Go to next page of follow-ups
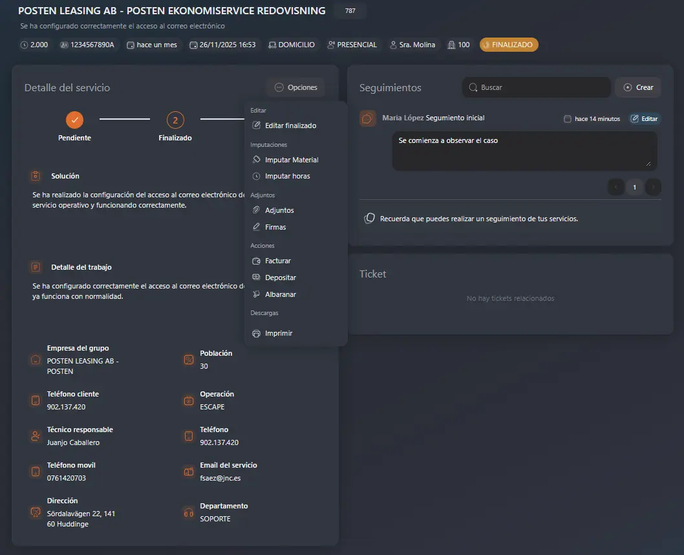The width and height of the screenshot is (684, 555). pos(653,187)
